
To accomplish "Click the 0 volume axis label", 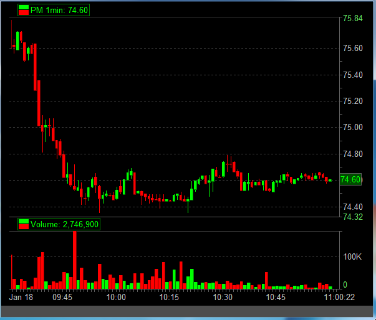I will pos(345,285).
